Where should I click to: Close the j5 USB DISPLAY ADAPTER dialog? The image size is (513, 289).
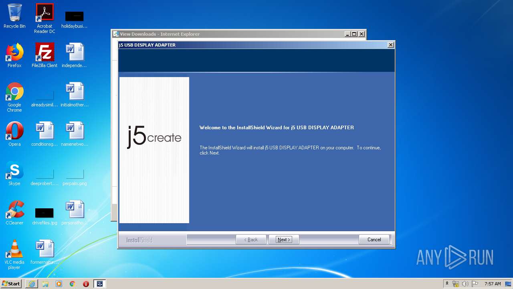(x=391, y=45)
